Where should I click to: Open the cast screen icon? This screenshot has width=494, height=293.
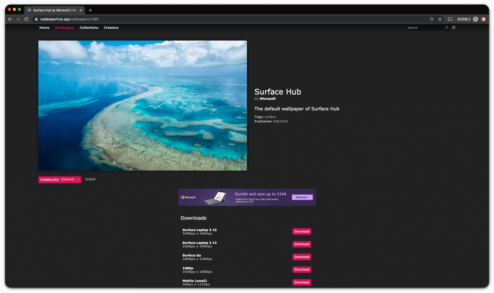[450, 19]
